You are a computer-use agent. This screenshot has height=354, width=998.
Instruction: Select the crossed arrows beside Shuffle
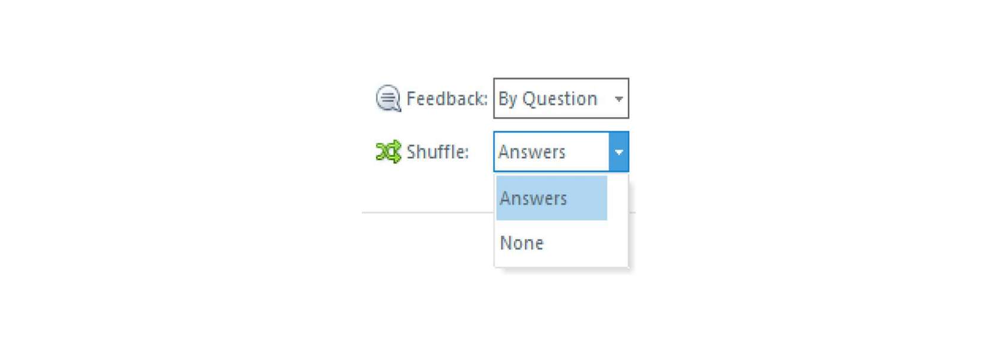(389, 152)
